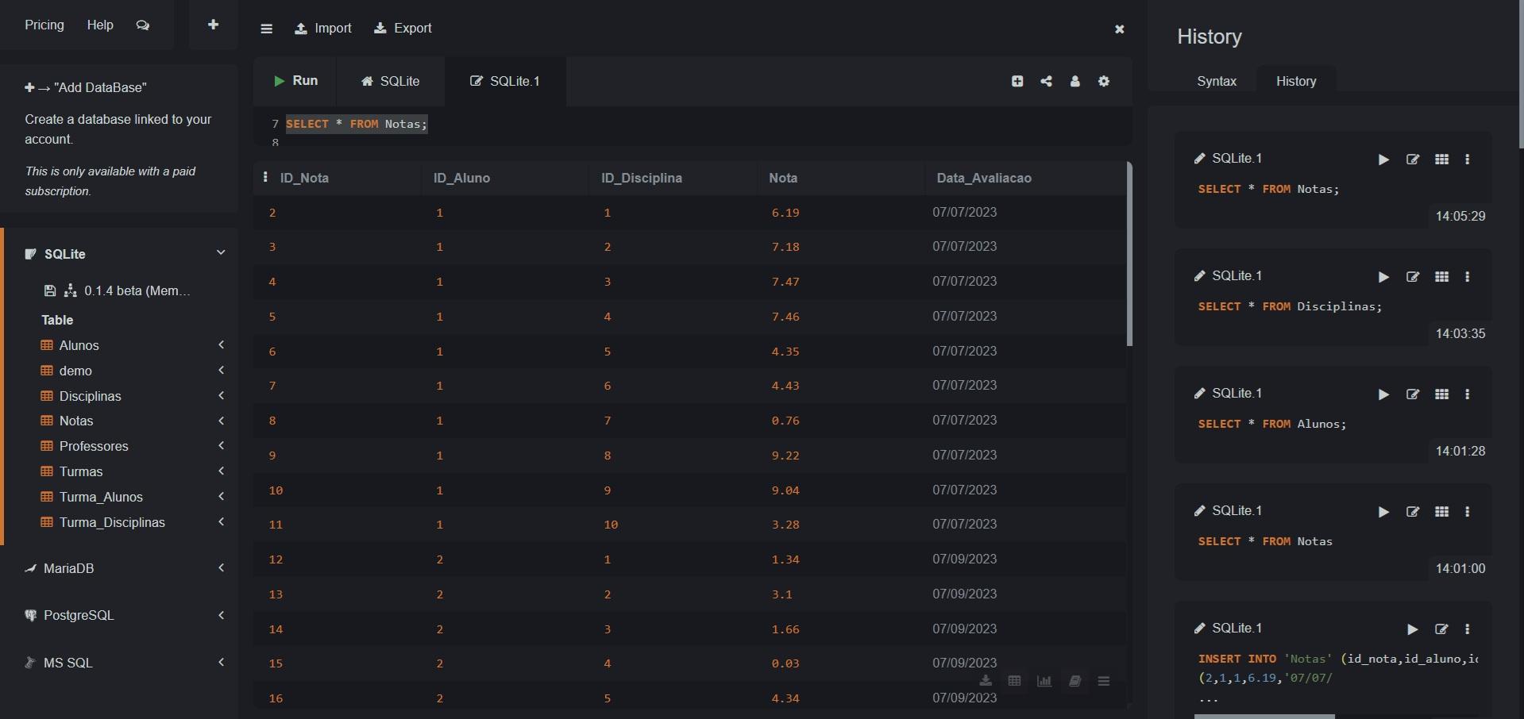
Task: Click the Run button
Action: 295,81
